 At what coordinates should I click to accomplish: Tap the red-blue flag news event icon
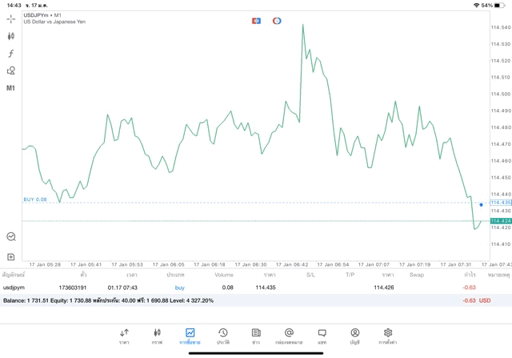pos(256,21)
